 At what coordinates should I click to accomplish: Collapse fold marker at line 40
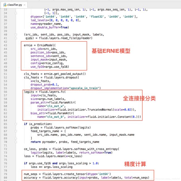point(16,34)
